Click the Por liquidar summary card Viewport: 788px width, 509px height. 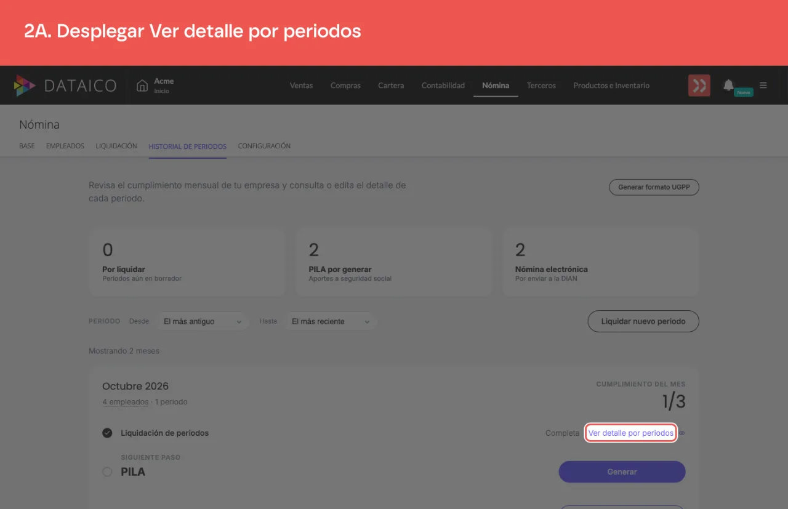[x=187, y=263]
